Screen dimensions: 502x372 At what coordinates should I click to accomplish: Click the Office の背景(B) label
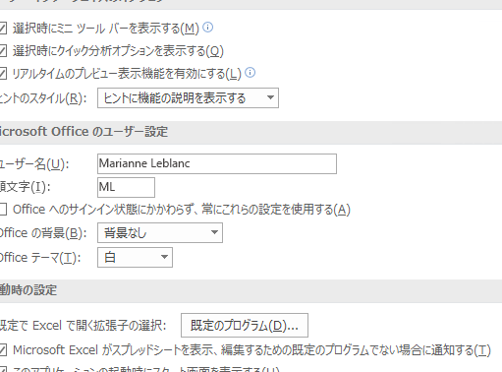point(43,233)
